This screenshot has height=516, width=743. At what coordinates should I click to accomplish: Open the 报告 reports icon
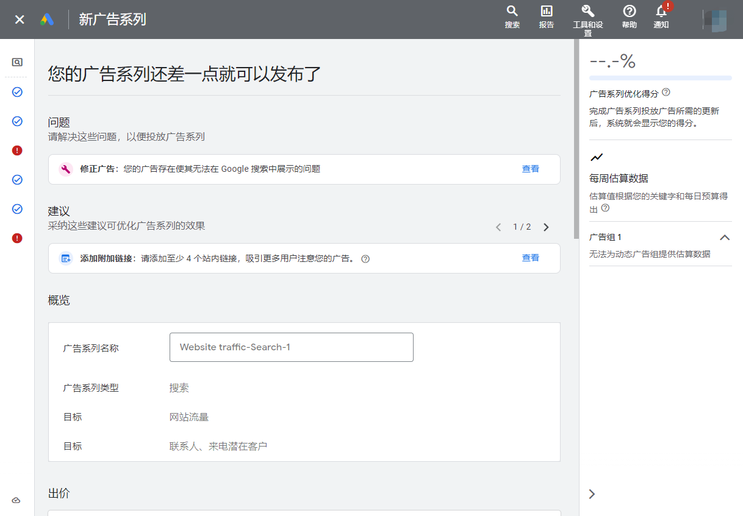(x=547, y=16)
